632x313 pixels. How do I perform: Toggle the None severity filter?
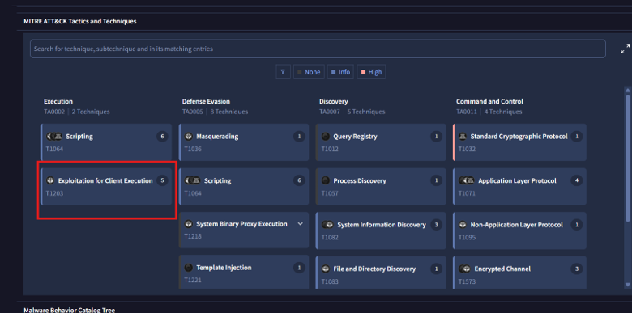[309, 72]
